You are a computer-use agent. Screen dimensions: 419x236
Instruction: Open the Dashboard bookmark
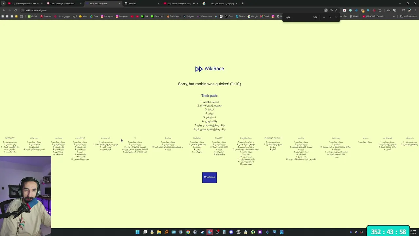point(157,16)
